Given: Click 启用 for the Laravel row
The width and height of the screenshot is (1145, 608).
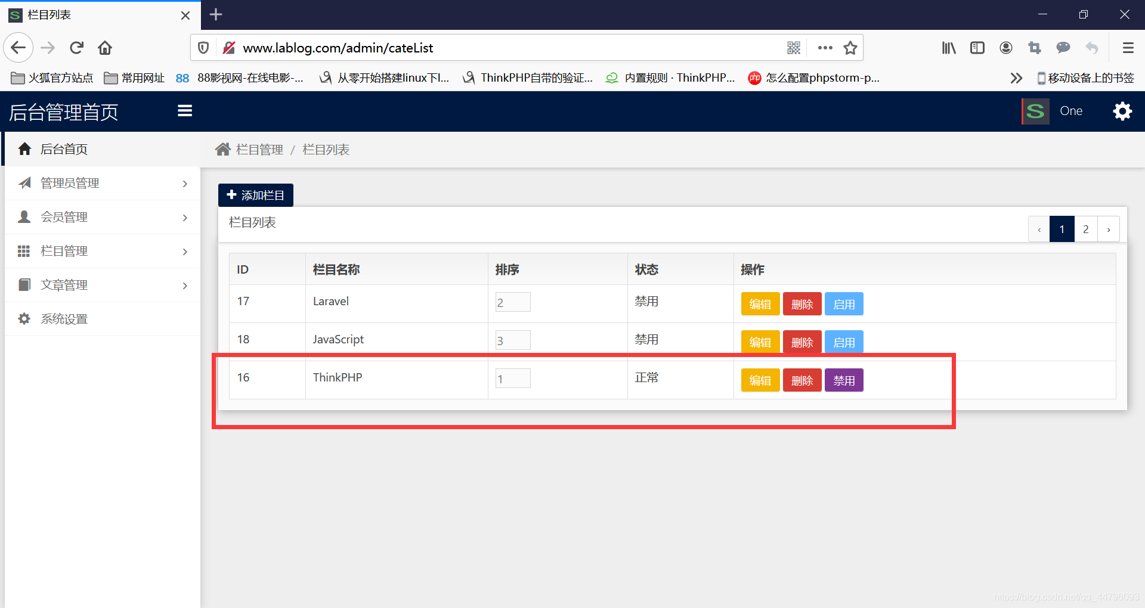Looking at the screenshot, I should point(844,304).
